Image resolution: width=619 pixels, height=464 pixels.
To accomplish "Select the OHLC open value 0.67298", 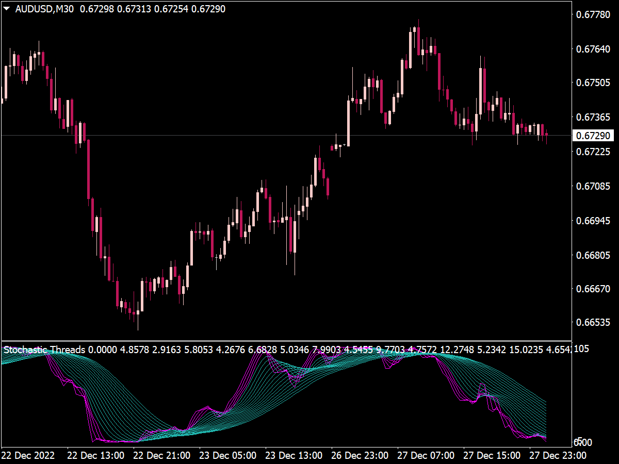I will [97, 7].
